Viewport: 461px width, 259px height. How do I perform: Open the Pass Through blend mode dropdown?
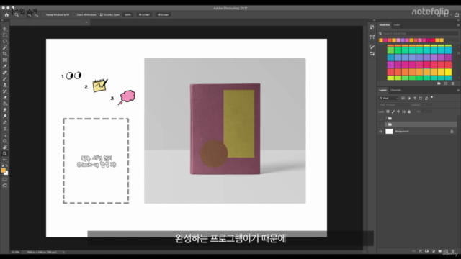(x=394, y=105)
